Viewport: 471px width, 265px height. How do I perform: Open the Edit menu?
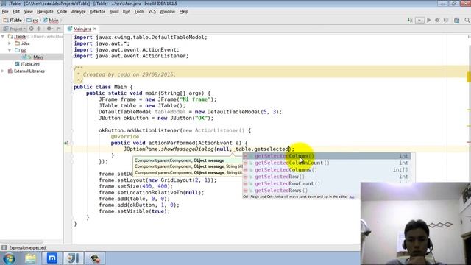coord(16,12)
